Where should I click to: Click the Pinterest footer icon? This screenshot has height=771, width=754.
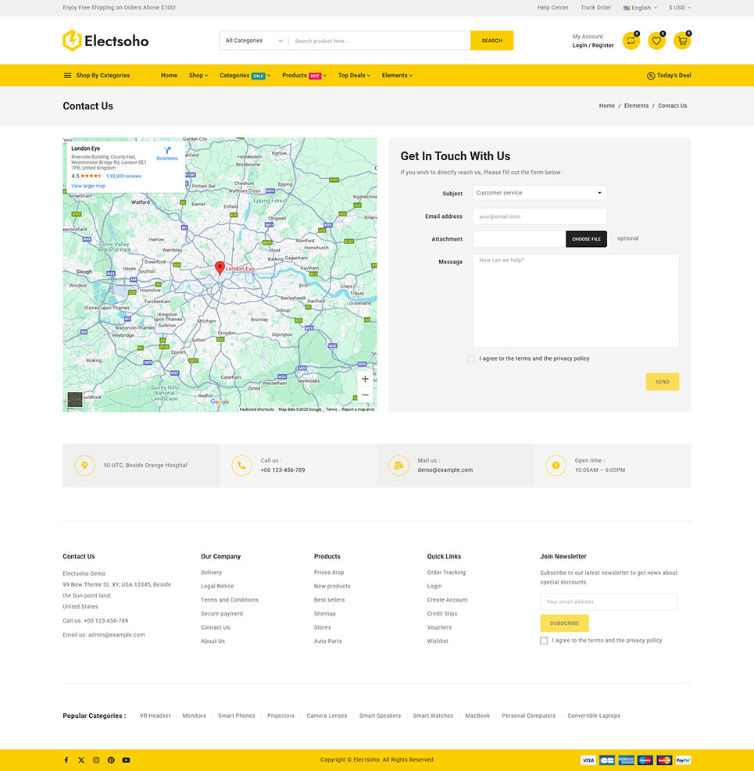coord(111,760)
